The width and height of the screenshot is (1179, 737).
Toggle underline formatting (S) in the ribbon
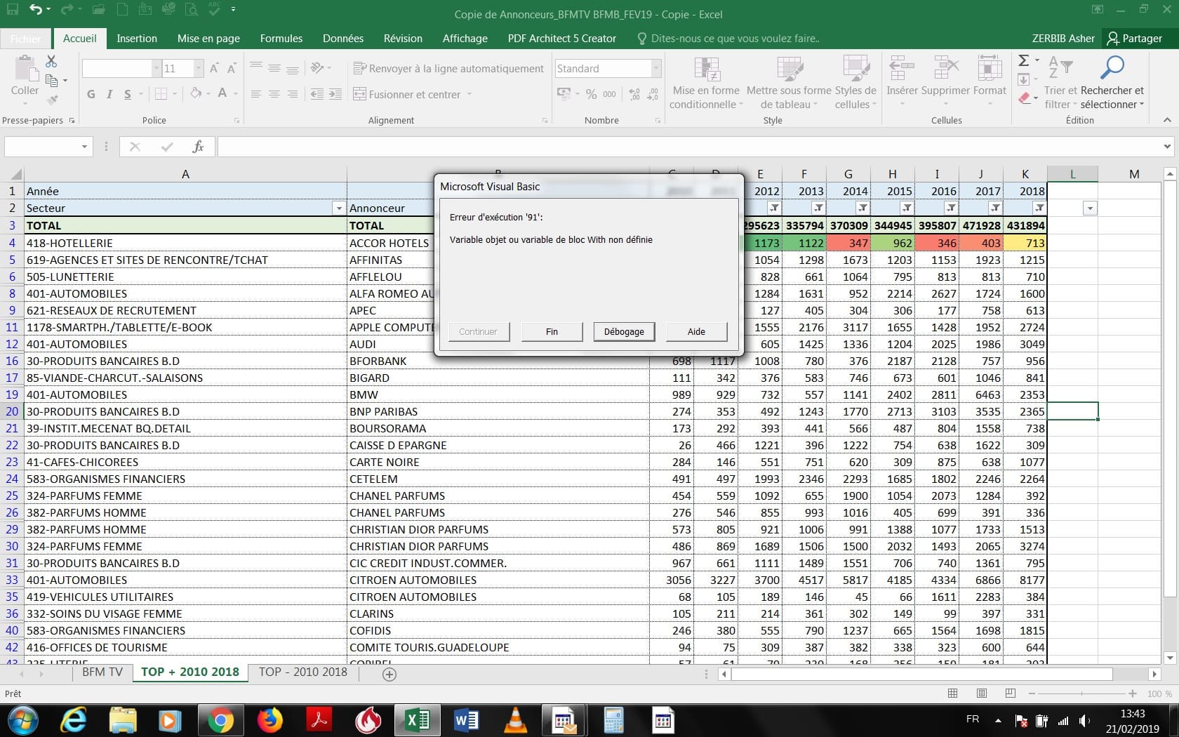[127, 94]
